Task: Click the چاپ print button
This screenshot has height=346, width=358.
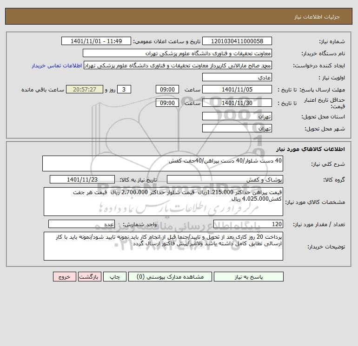Action: point(115,277)
